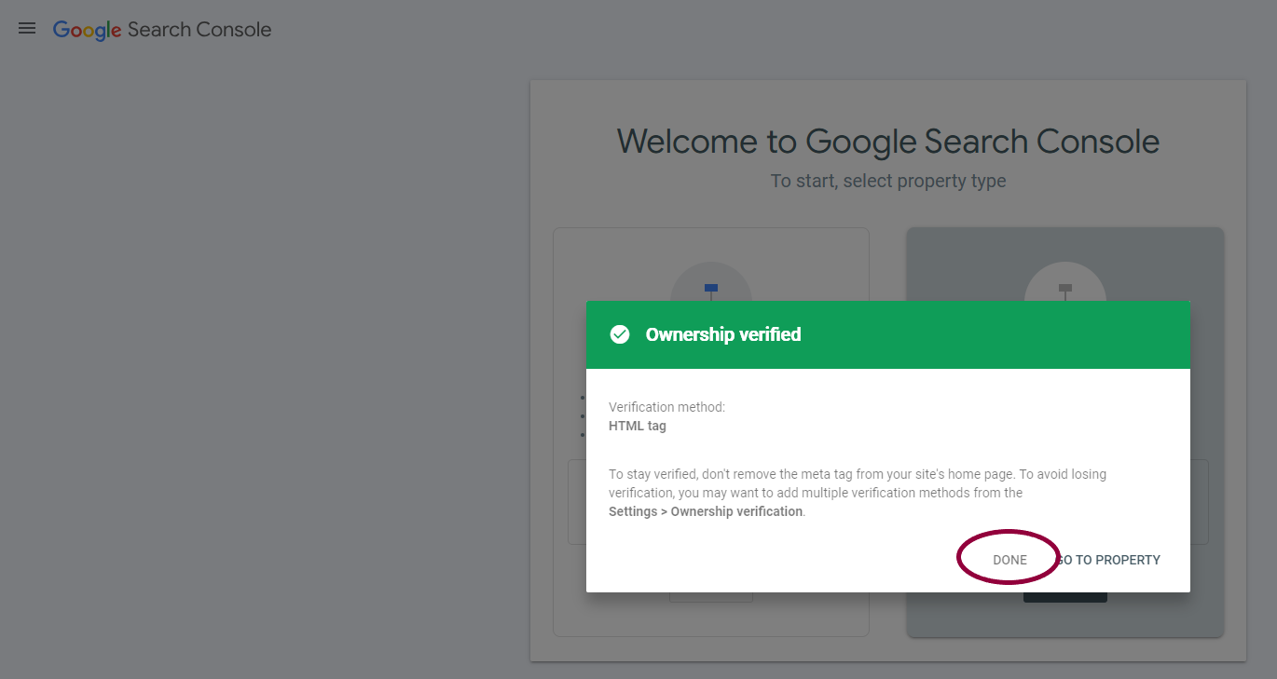Click the 'To start, select property type' subtitle
The image size is (1277, 679).
click(x=888, y=181)
